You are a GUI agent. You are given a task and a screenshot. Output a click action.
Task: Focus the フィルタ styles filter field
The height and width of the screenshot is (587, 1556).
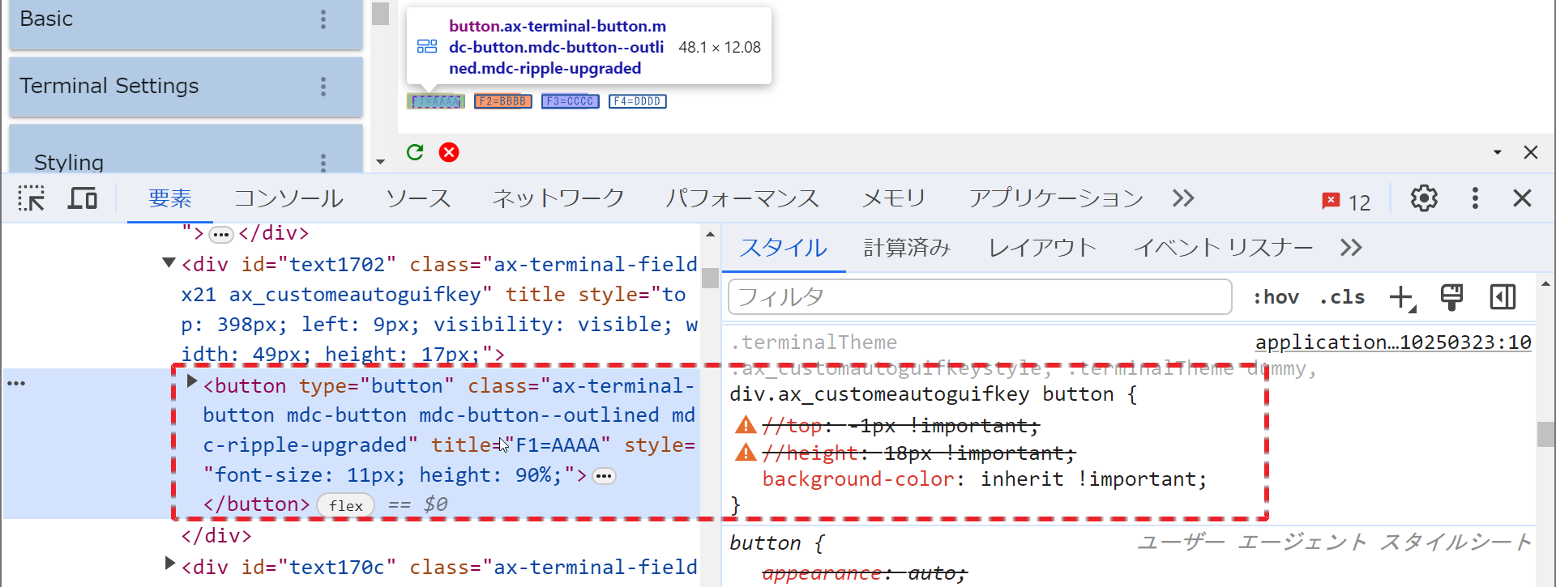[979, 297]
